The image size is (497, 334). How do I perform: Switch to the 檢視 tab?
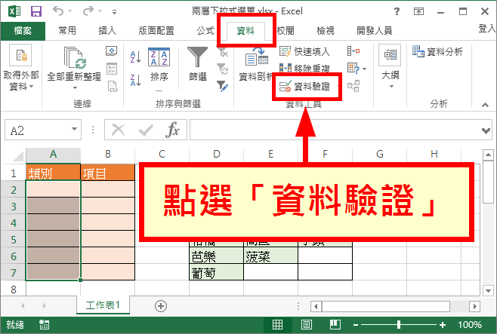(x=326, y=31)
